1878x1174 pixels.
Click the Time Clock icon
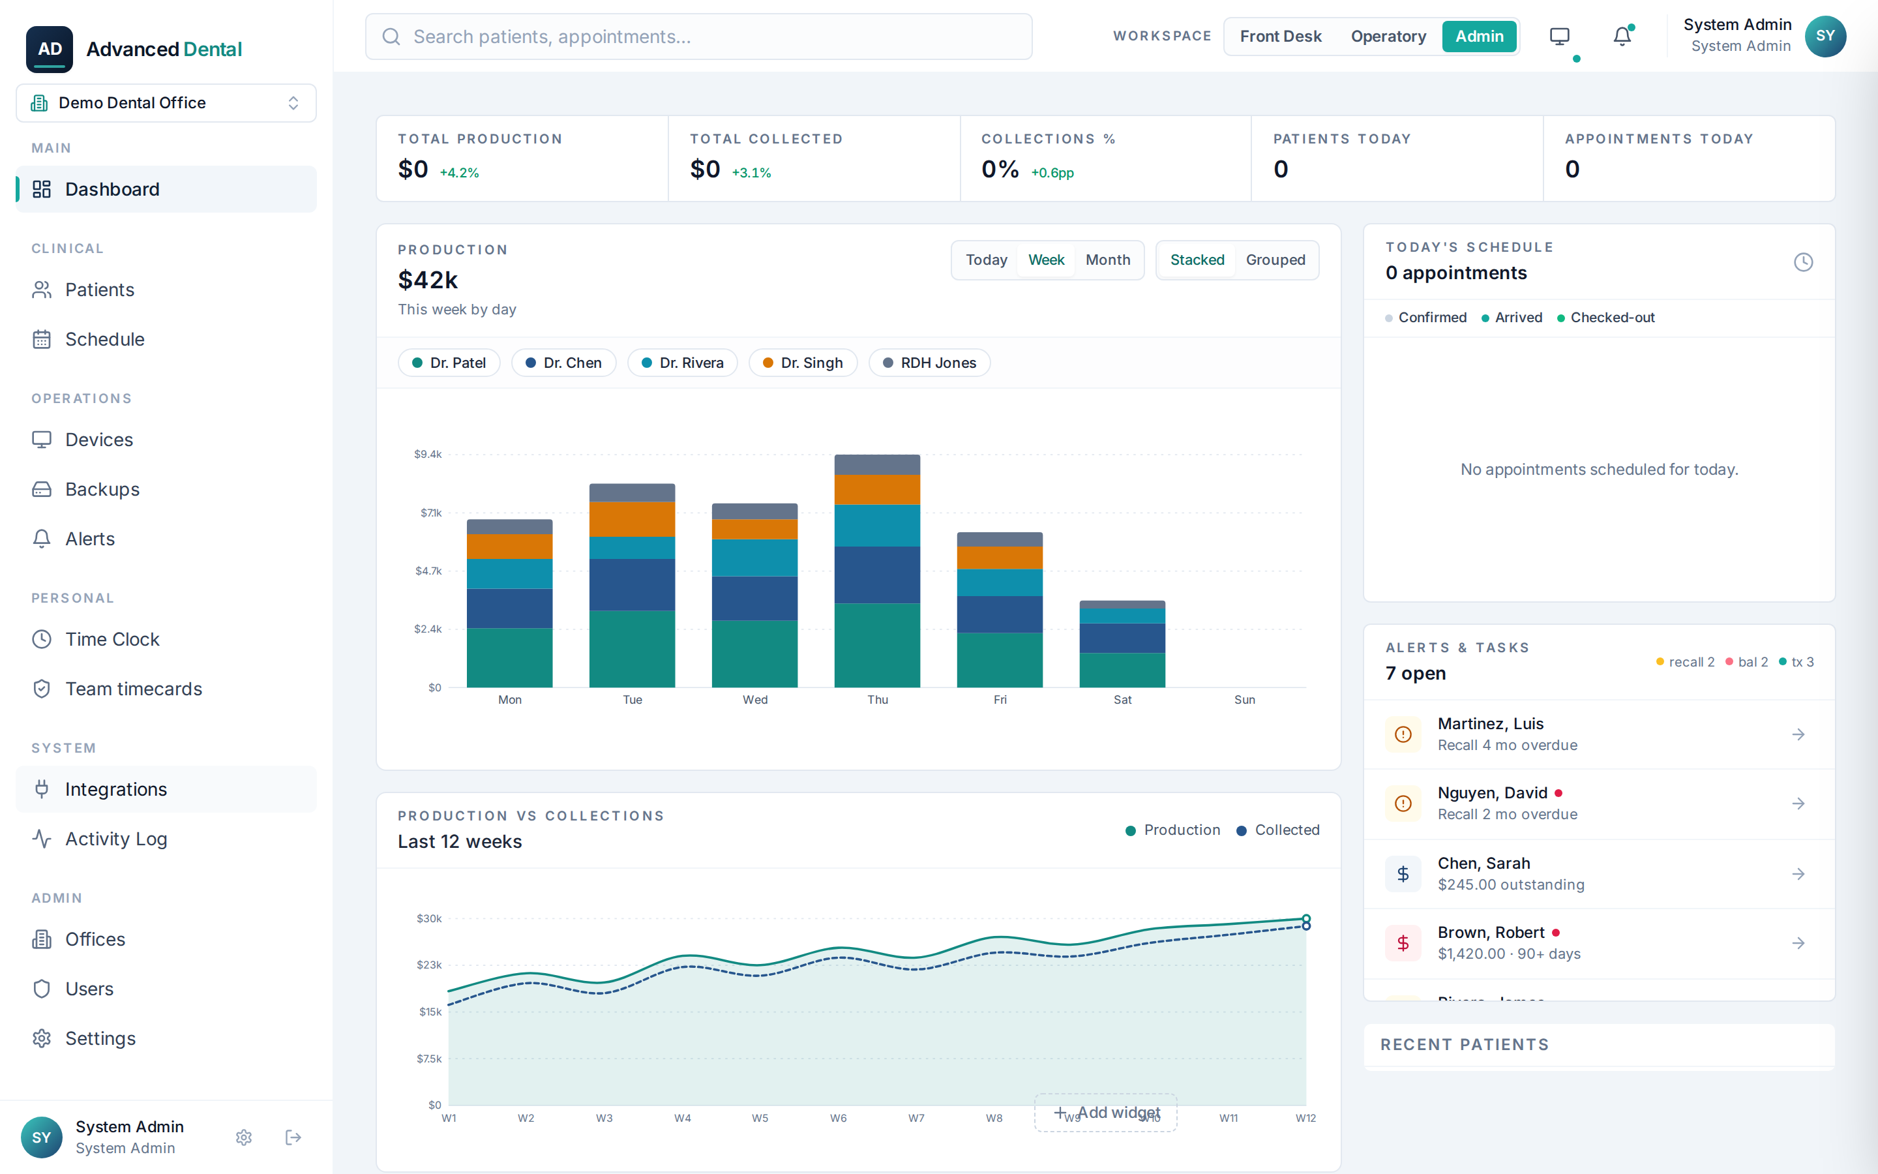42,639
